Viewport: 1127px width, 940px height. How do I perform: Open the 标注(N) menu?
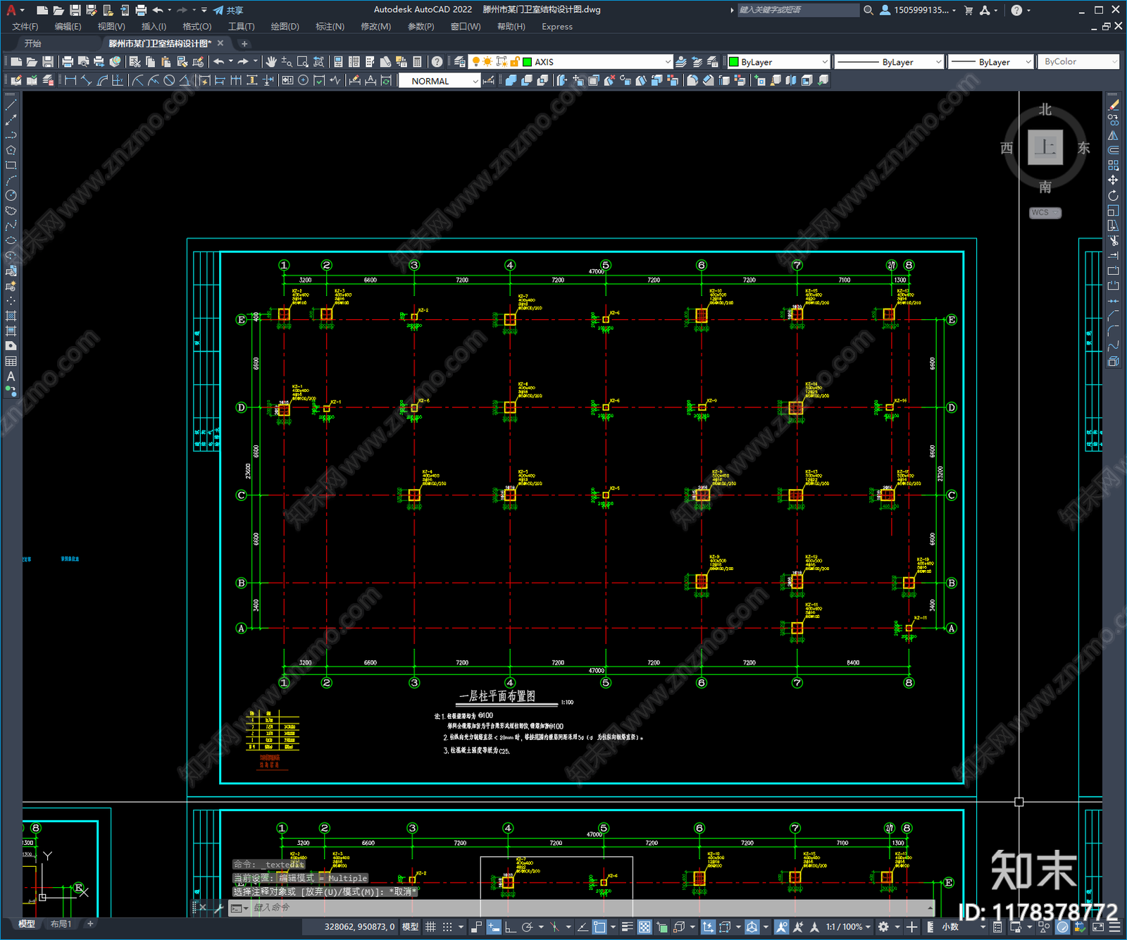330,27
